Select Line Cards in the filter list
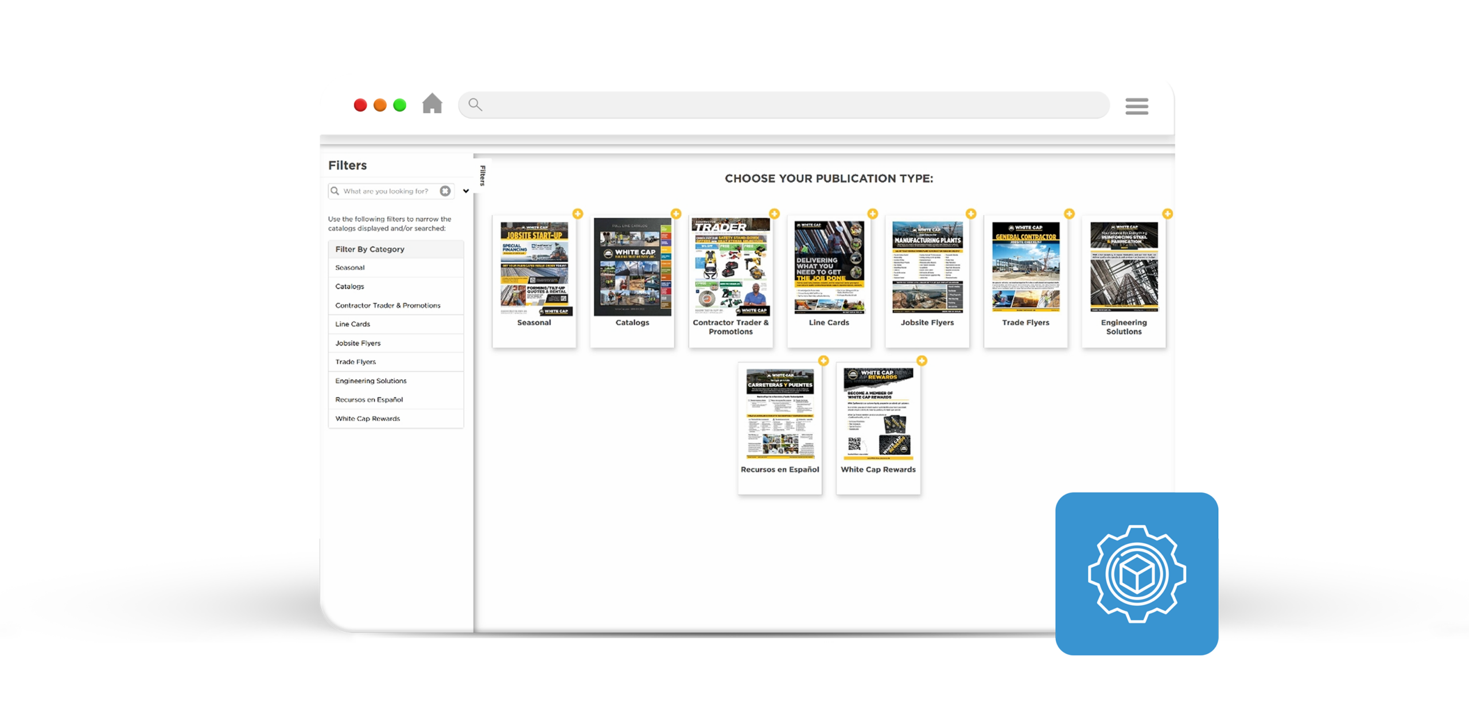 396,324
